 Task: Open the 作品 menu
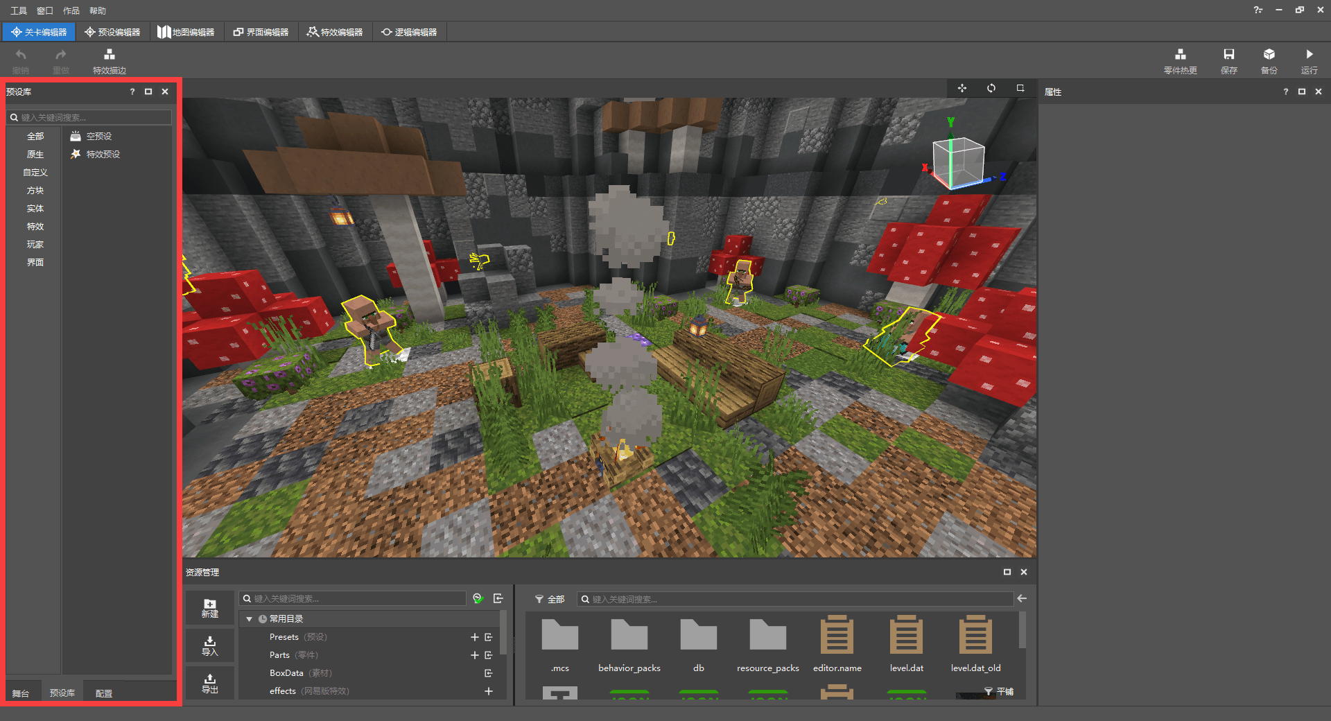(x=71, y=10)
